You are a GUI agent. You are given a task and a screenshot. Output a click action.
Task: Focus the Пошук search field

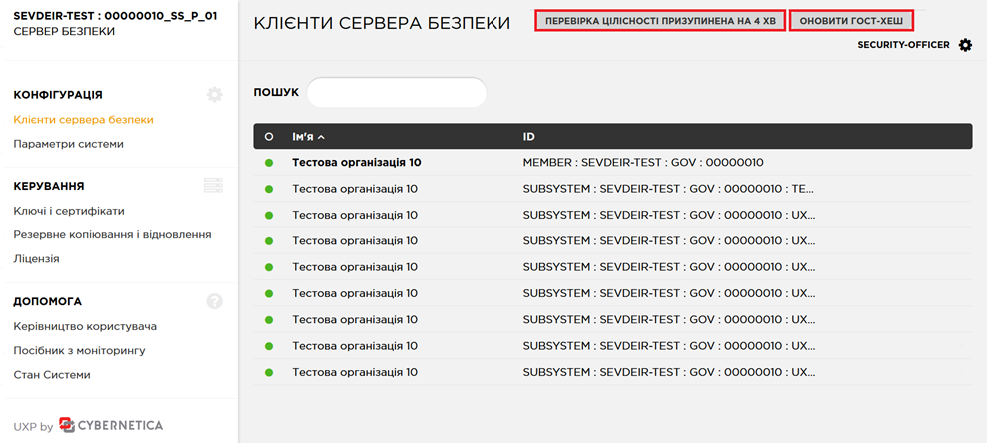click(396, 92)
